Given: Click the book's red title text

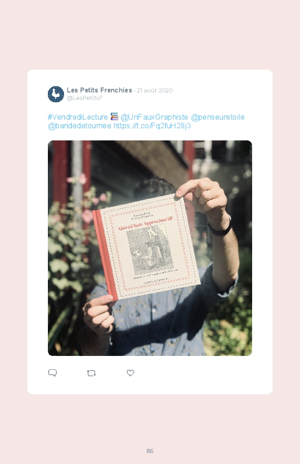Looking at the screenshot, I should click(145, 224).
